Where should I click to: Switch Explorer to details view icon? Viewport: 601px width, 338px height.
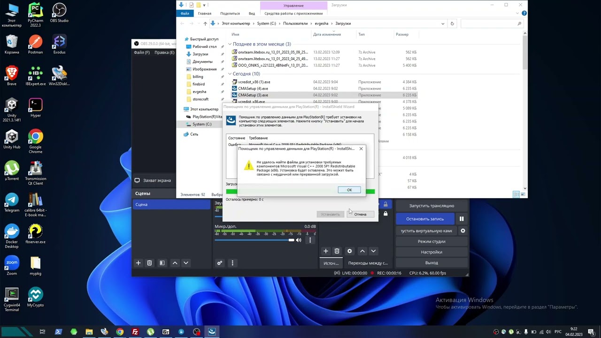[x=516, y=194]
